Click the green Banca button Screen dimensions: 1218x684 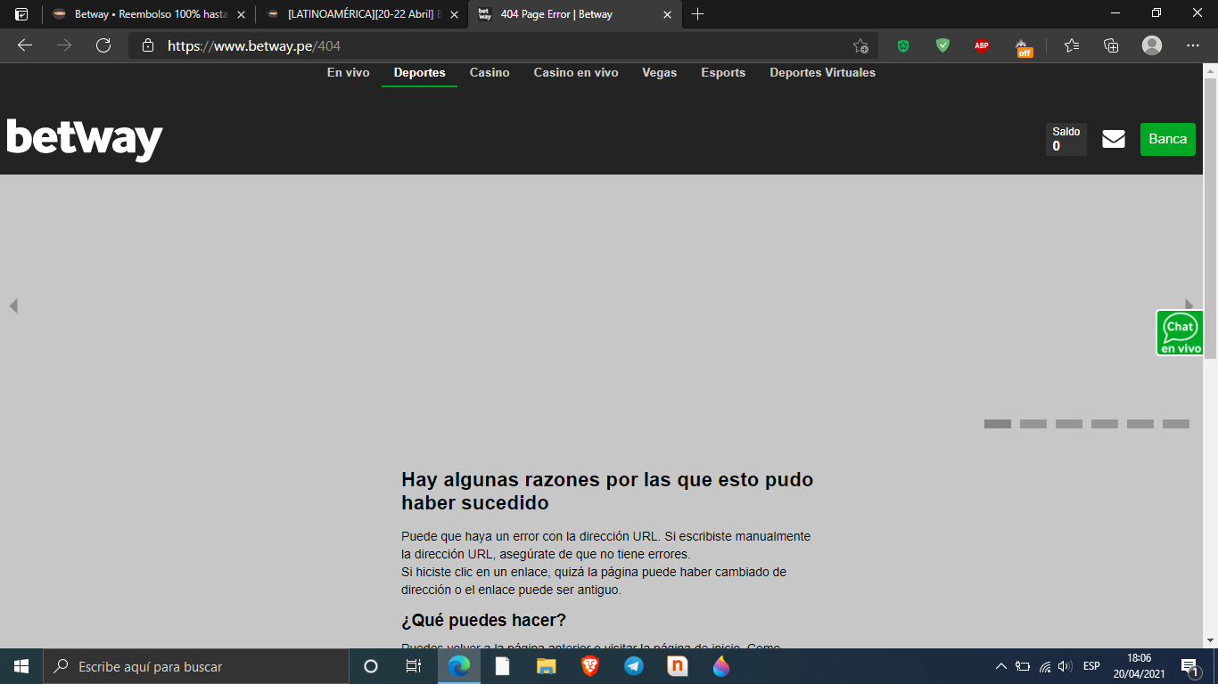pyautogui.click(x=1167, y=139)
